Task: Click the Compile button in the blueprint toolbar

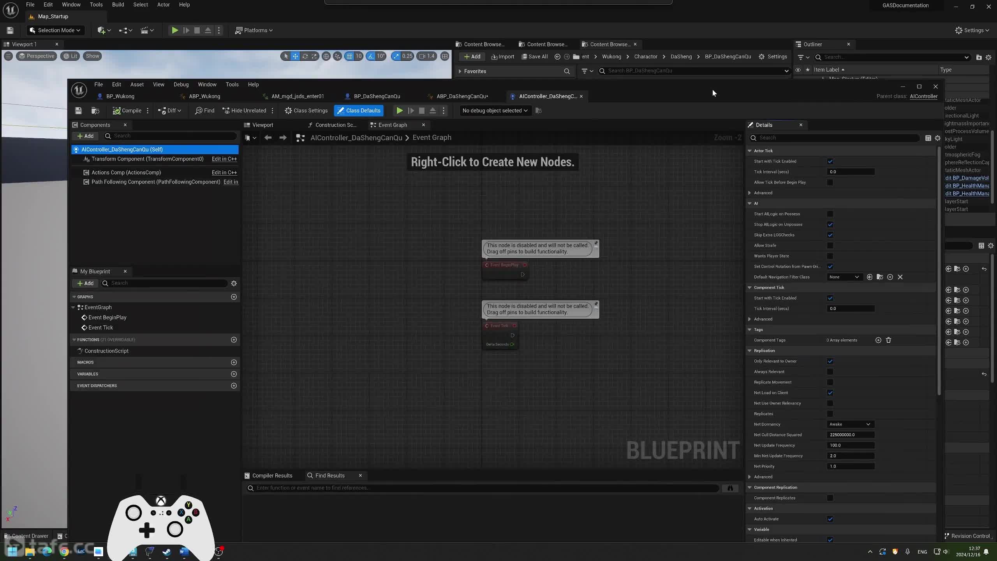Action: tap(127, 111)
